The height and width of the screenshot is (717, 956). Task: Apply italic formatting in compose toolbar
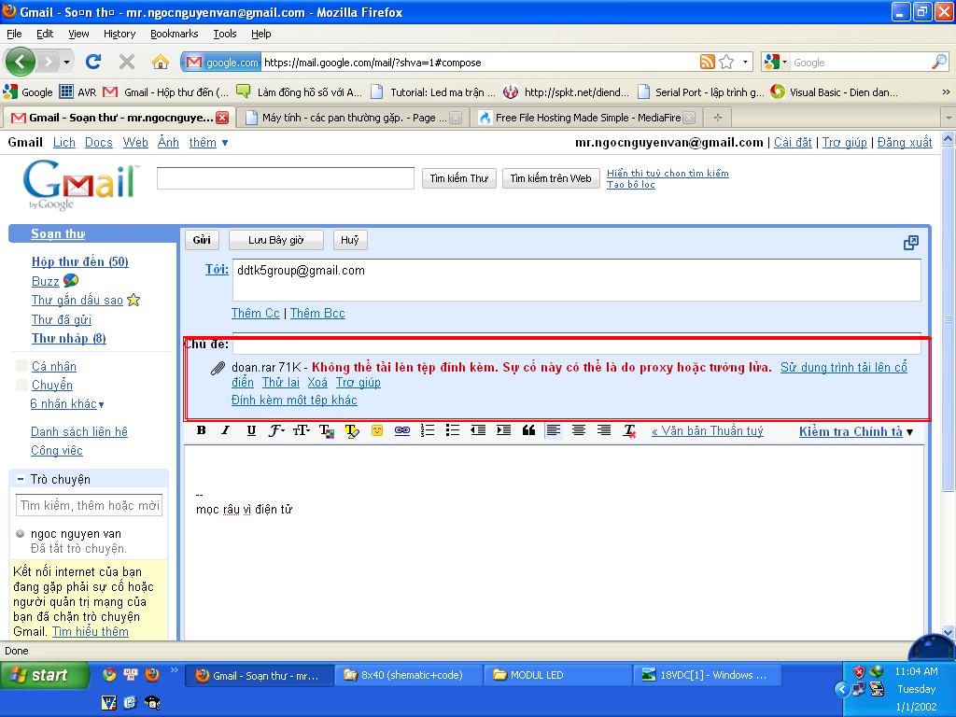pos(226,430)
